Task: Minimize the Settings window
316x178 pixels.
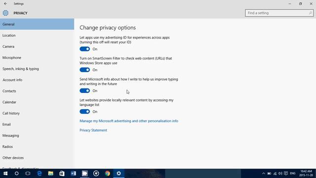Action: 290,3
